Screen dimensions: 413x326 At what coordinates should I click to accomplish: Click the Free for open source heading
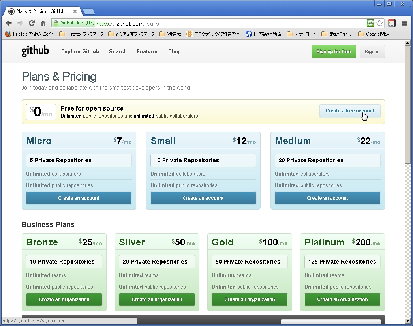click(x=92, y=108)
